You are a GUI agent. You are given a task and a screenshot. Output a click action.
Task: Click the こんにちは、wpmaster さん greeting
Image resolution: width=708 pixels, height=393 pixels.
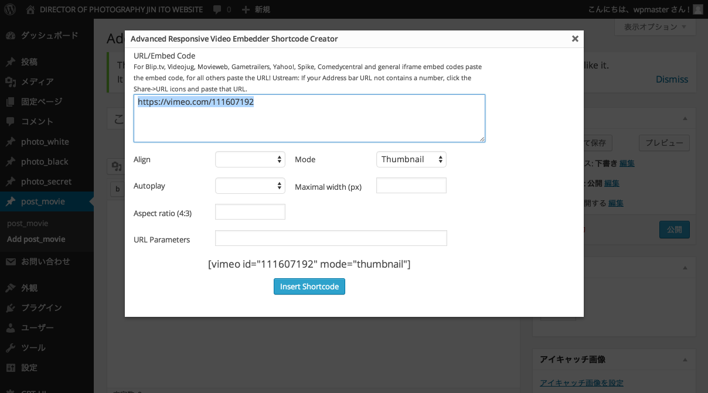pos(638,9)
